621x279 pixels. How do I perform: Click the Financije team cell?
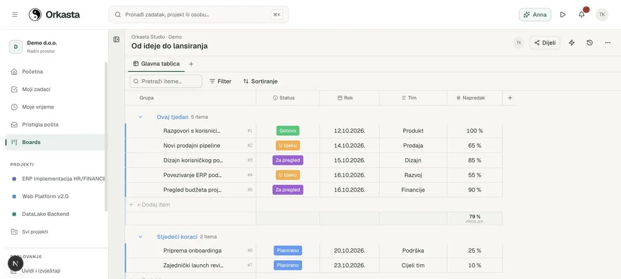(413, 190)
